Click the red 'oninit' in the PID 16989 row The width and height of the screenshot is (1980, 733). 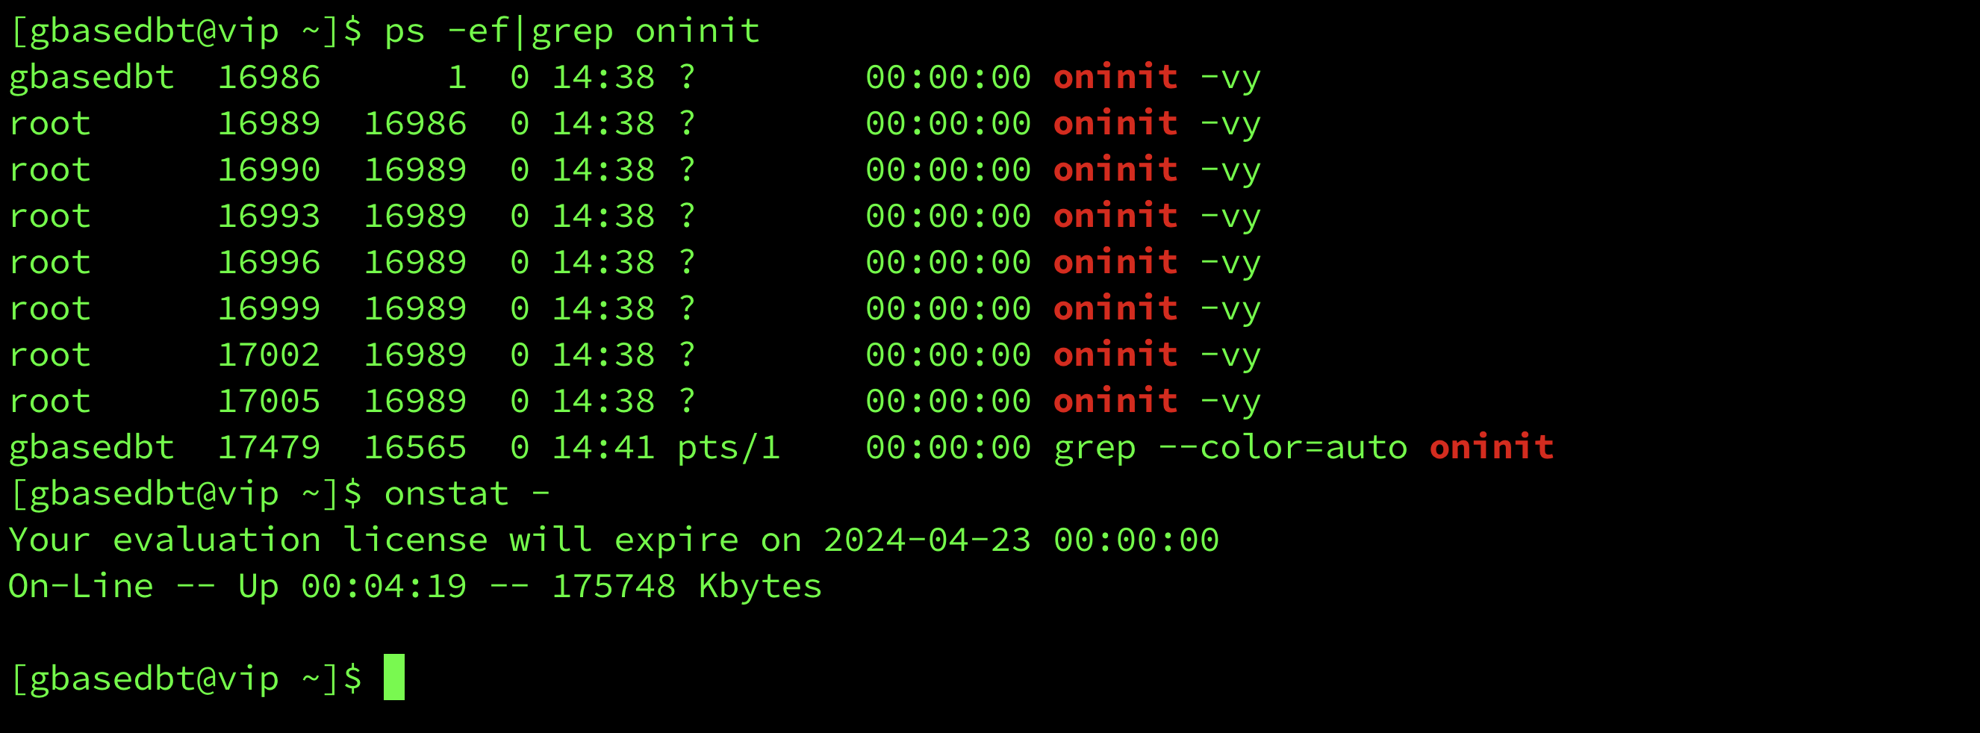point(1115,123)
